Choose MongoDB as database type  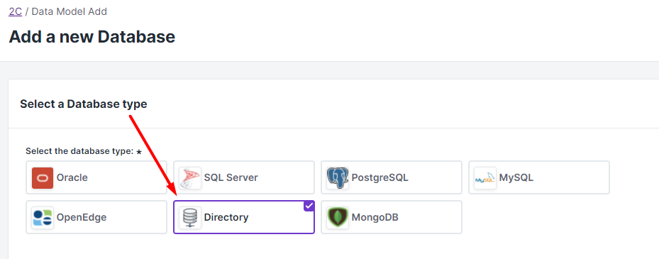coord(392,217)
